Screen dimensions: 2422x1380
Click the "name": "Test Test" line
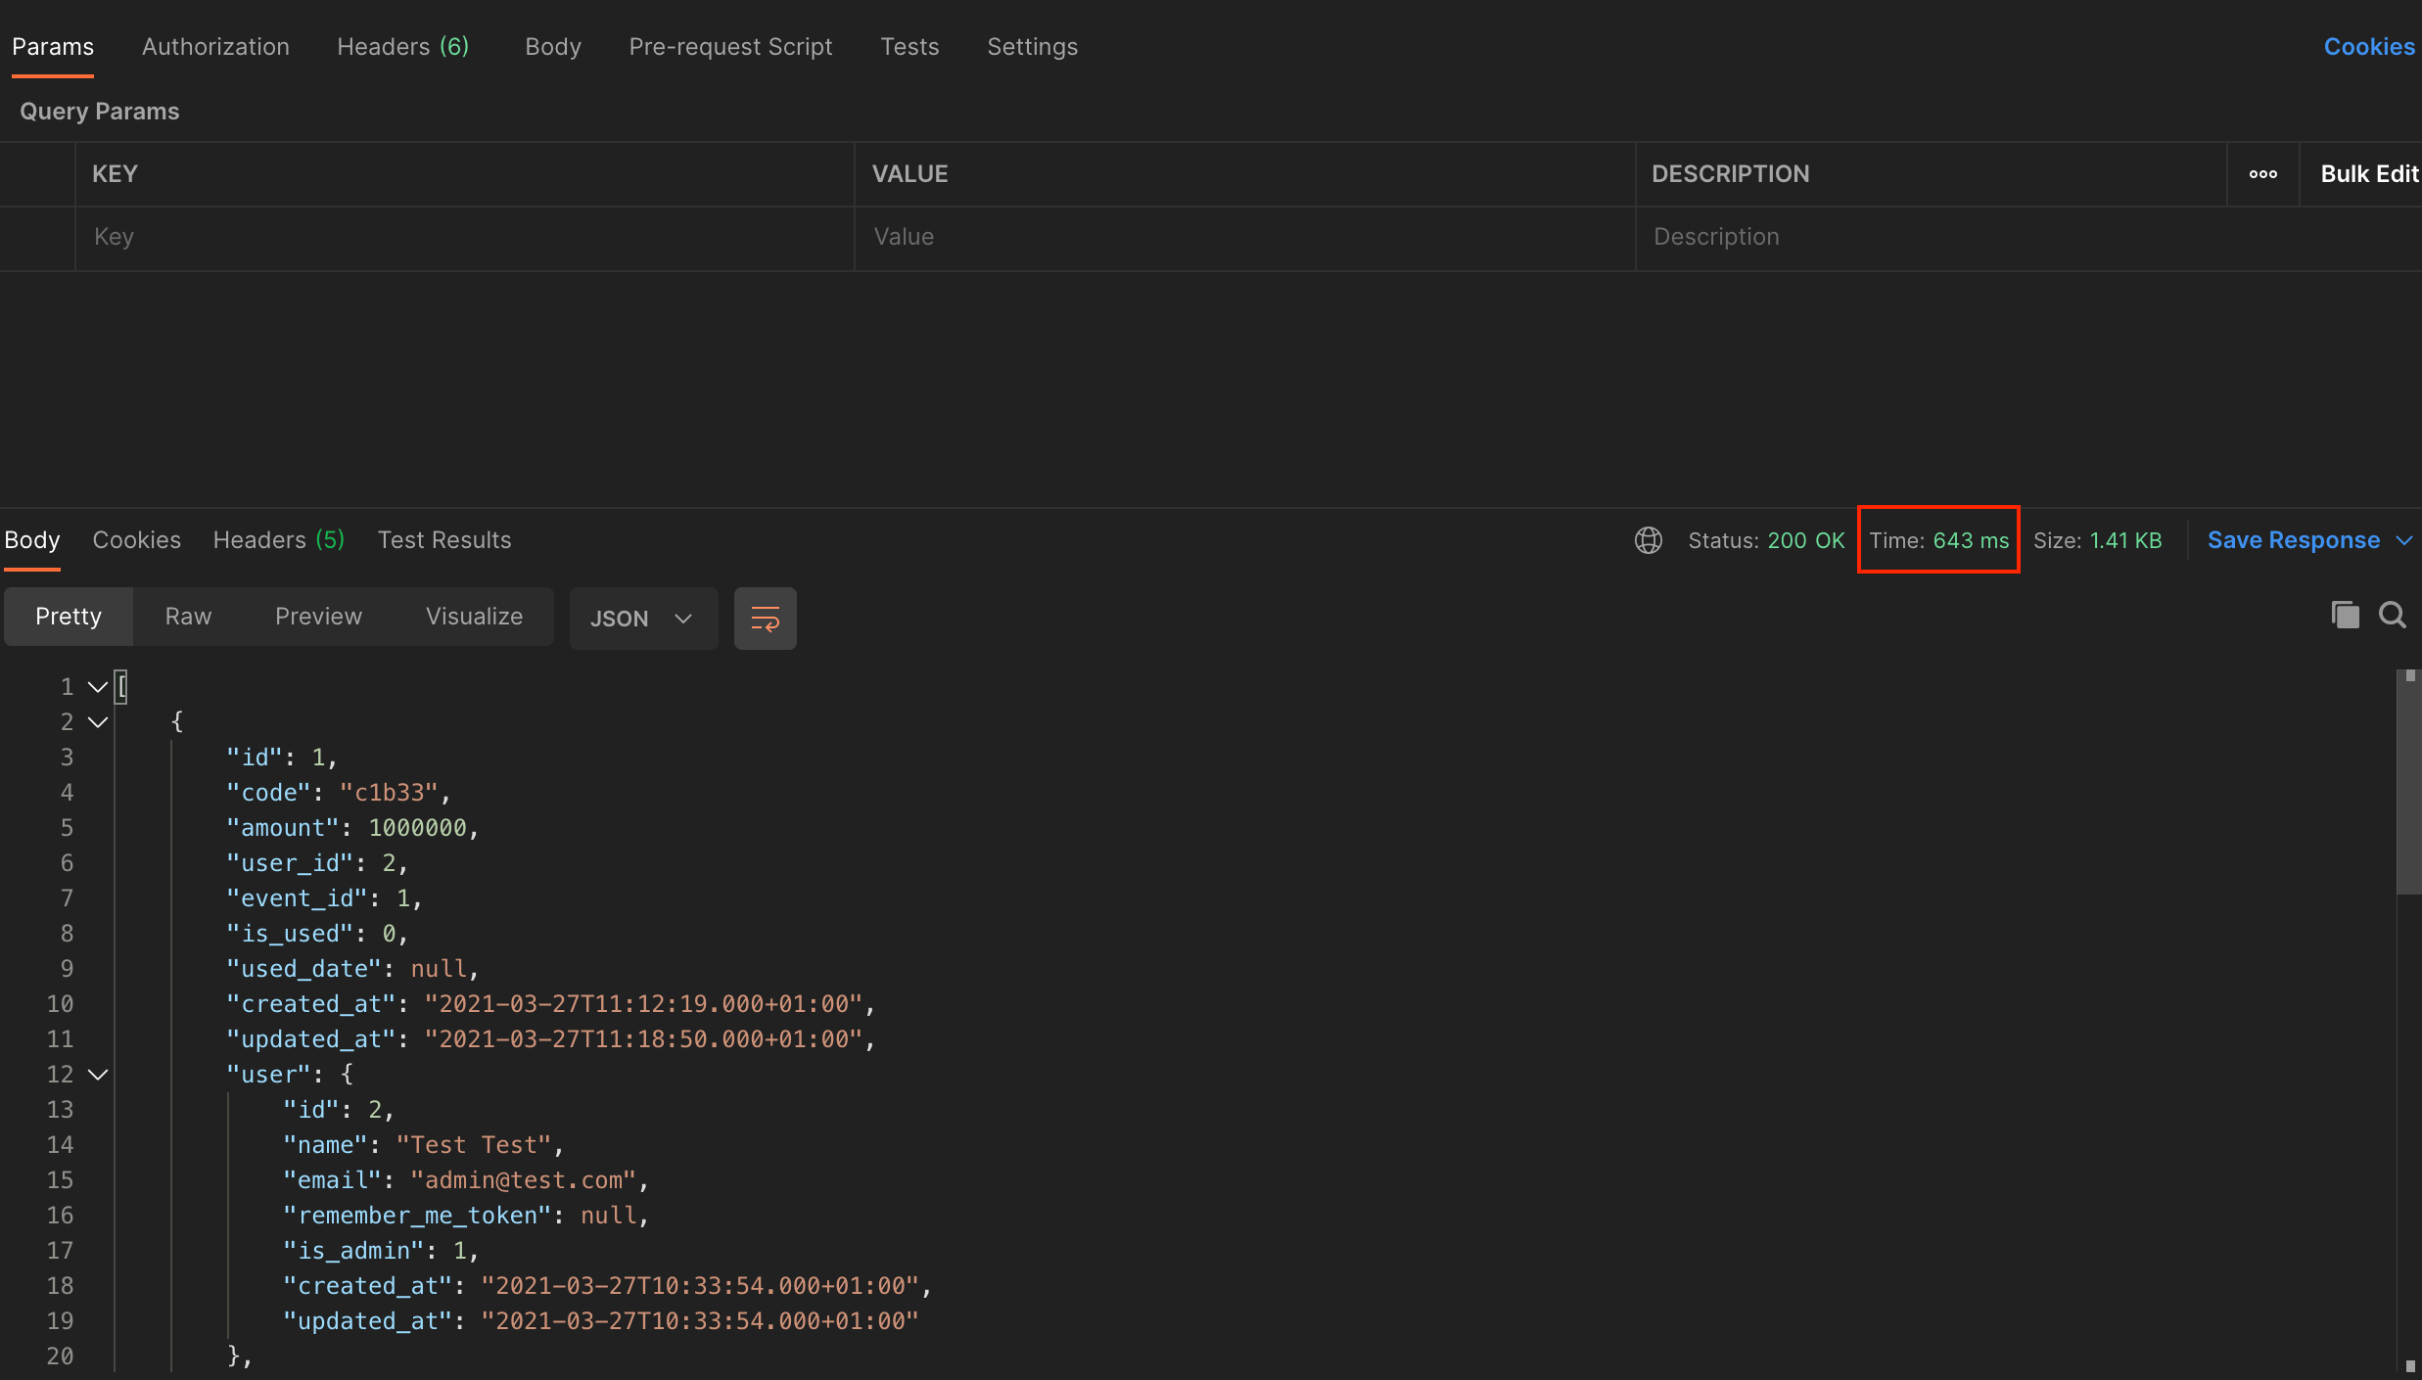[x=424, y=1145]
